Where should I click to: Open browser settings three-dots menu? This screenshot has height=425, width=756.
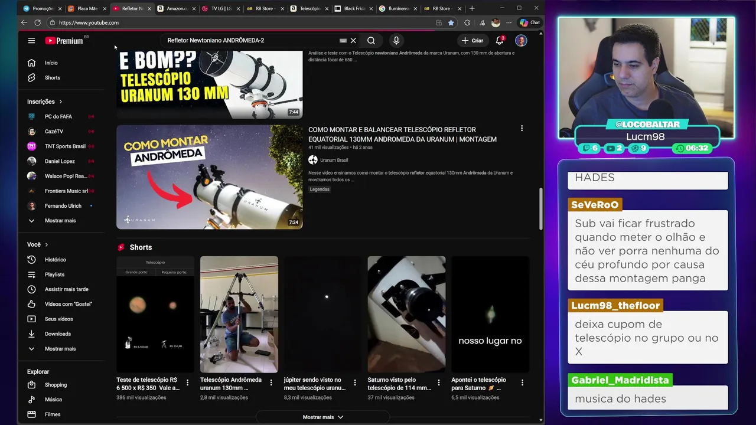(x=509, y=22)
